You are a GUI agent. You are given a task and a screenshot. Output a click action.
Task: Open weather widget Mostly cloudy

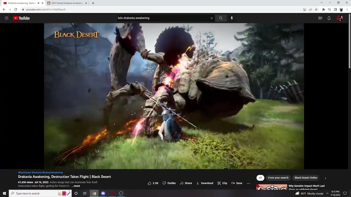click(309, 193)
